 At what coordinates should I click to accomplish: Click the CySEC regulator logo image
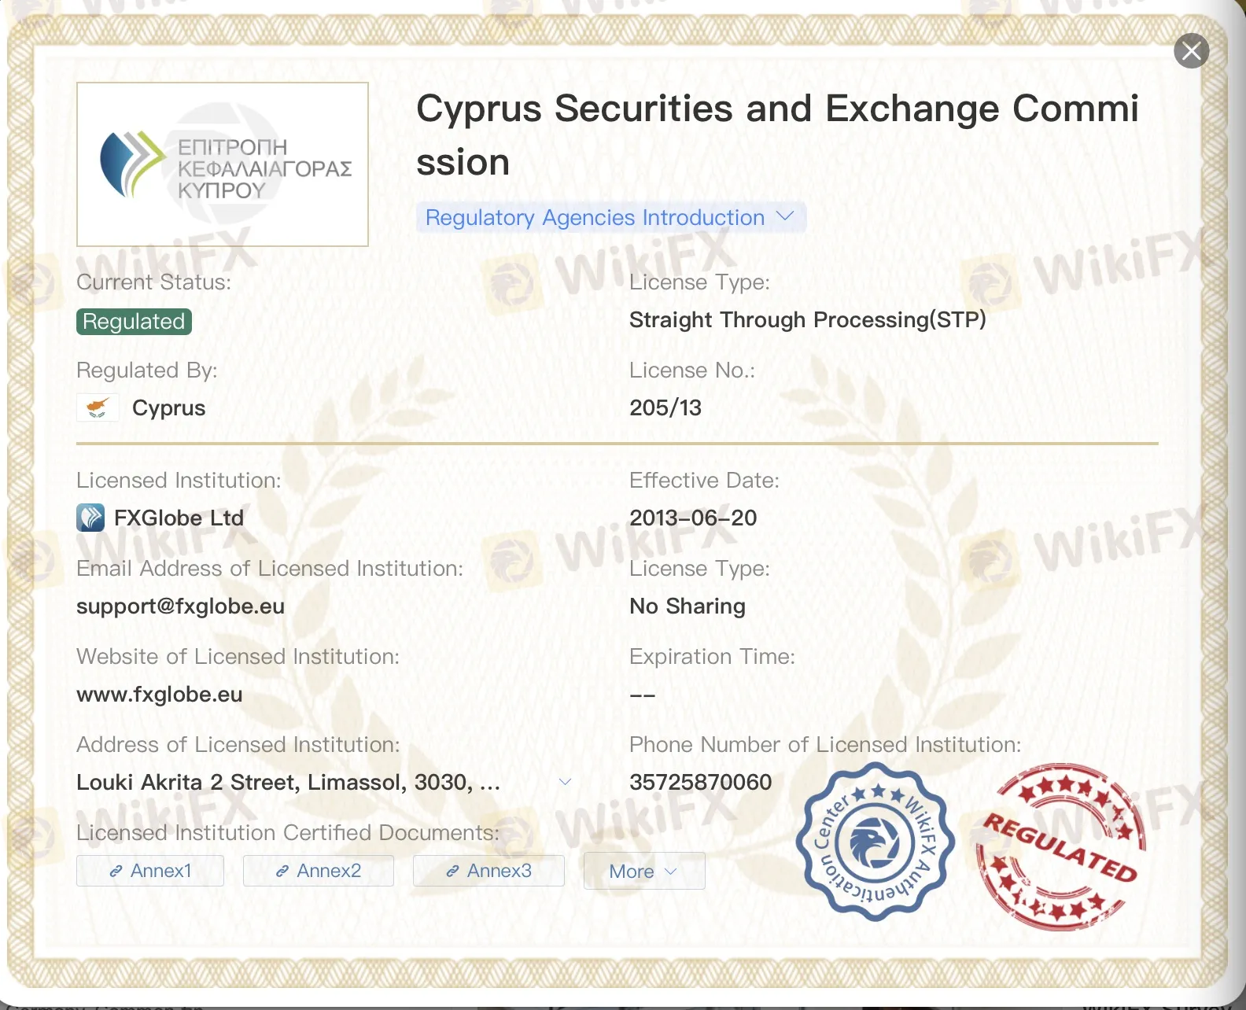[x=223, y=164]
